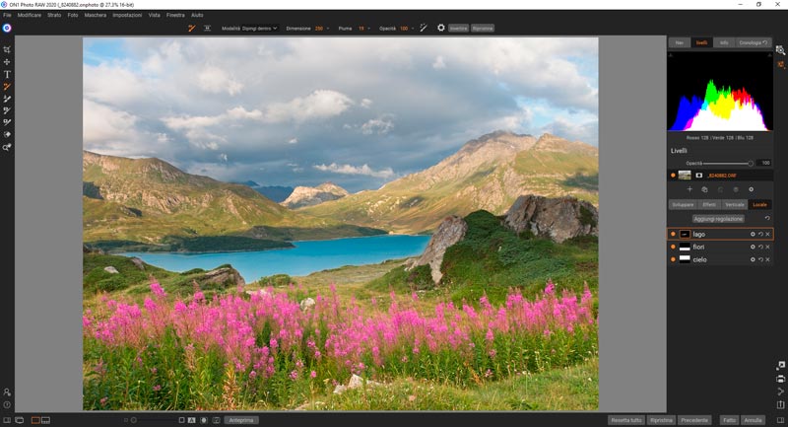Choose adjustment brush in options bar
The width and height of the screenshot is (788, 427).
click(x=191, y=29)
